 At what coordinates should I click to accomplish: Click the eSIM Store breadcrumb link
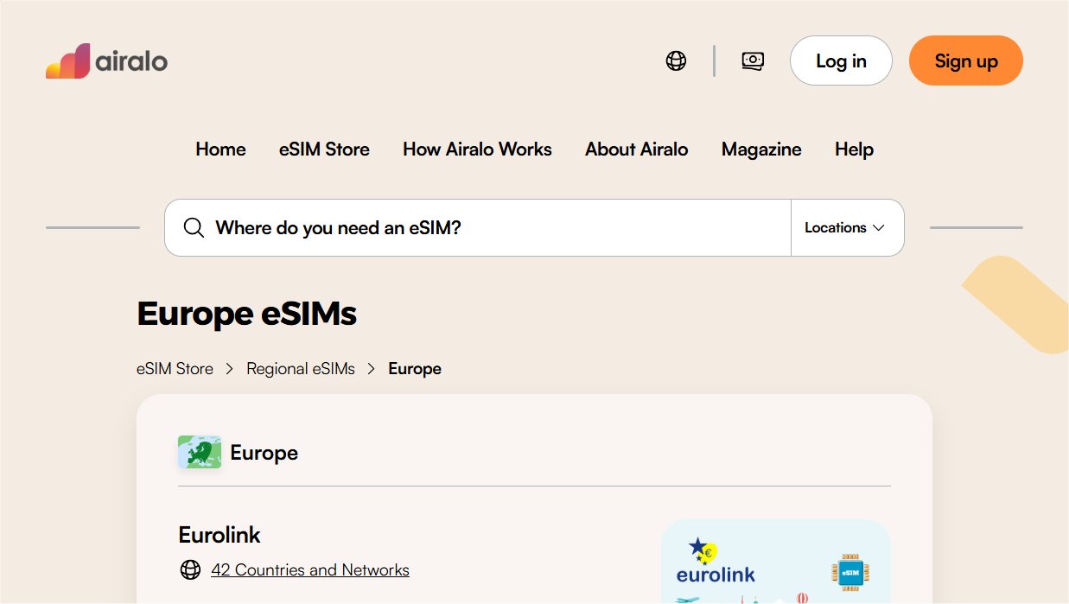175,369
